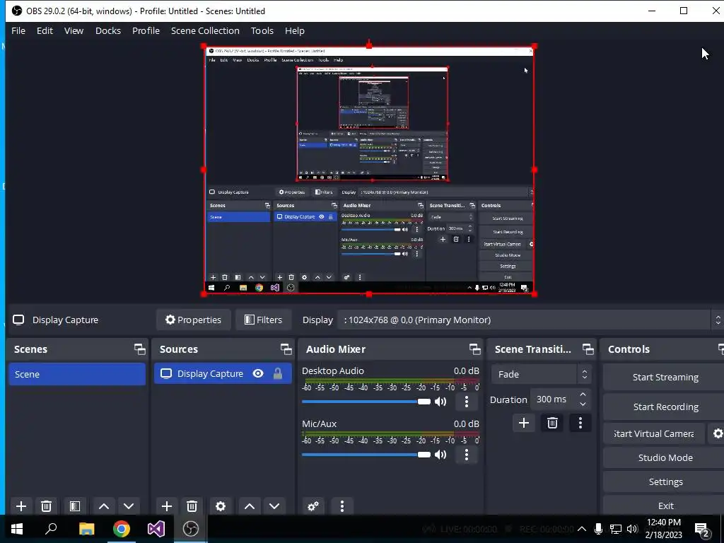Remove selected scene with trash icon
The width and height of the screenshot is (724, 543).
pyautogui.click(x=46, y=506)
